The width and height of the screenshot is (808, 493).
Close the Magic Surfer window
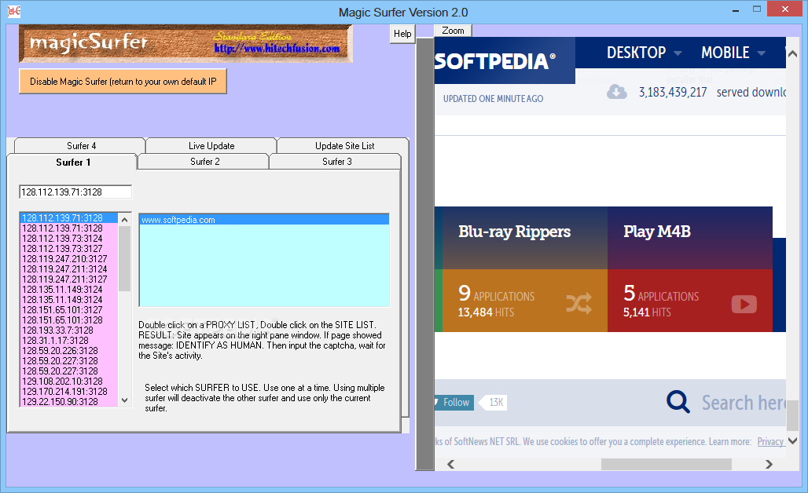click(x=784, y=9)
